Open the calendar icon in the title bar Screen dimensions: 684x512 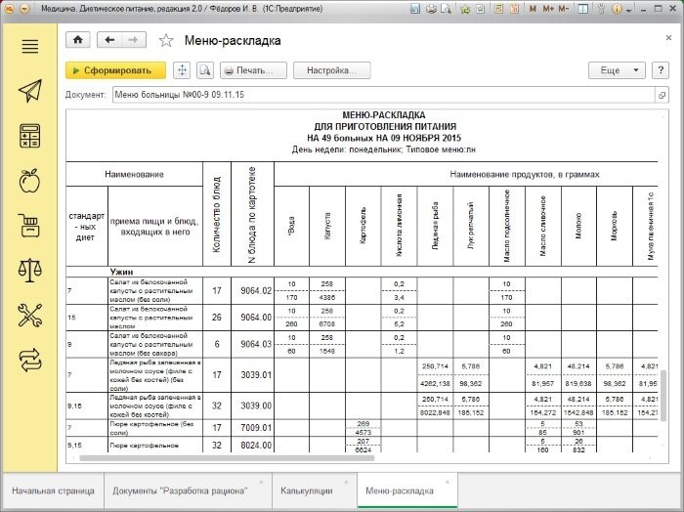[514, 8]
